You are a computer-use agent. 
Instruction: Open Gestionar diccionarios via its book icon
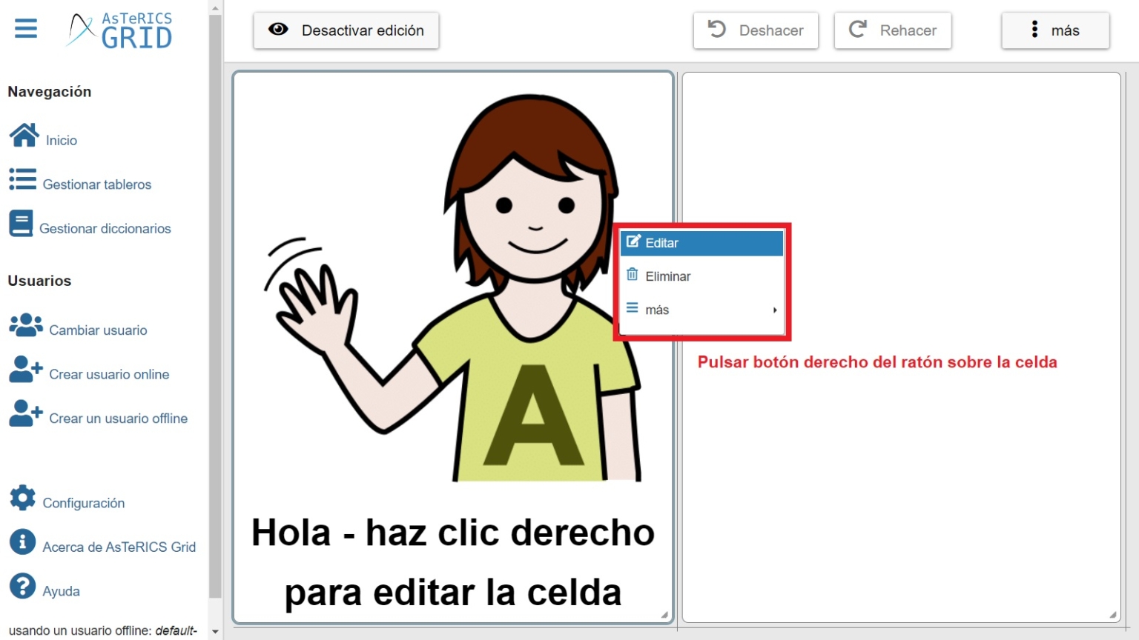tap(21, 224)
